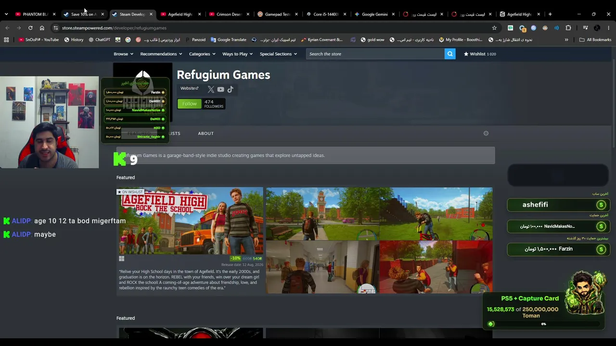Click the magnifier search button in the store
Screen dimensions: 616x346
pyautogui.click(x=450, y=54)
